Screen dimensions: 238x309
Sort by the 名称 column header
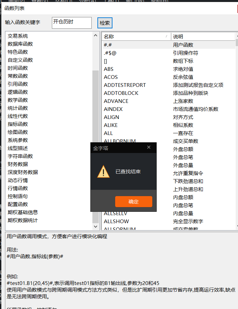(137, 36)
